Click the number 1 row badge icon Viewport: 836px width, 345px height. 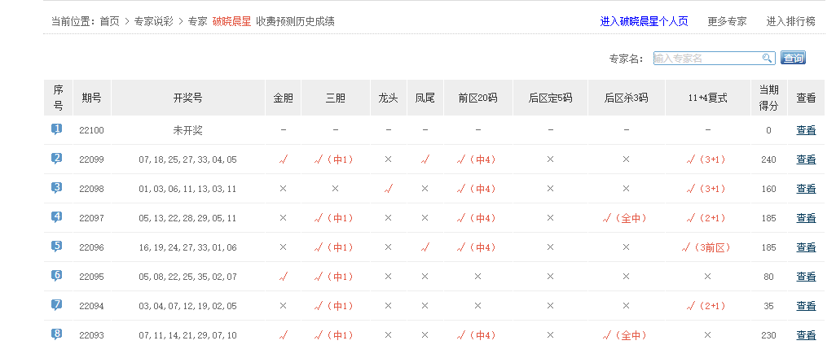(x=57, y=129)
